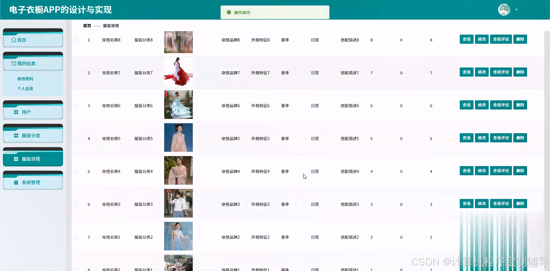Click the 服装穿搭 breadcrumb text

coord(111,26)
